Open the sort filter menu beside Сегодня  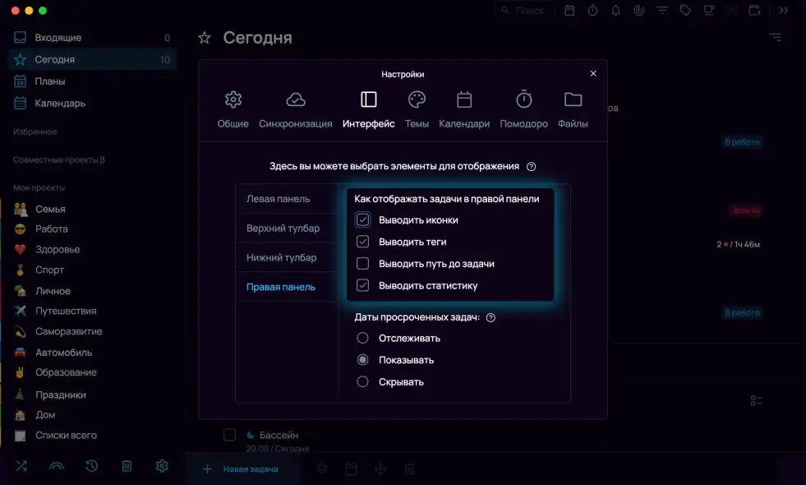[x=774, y=38]
